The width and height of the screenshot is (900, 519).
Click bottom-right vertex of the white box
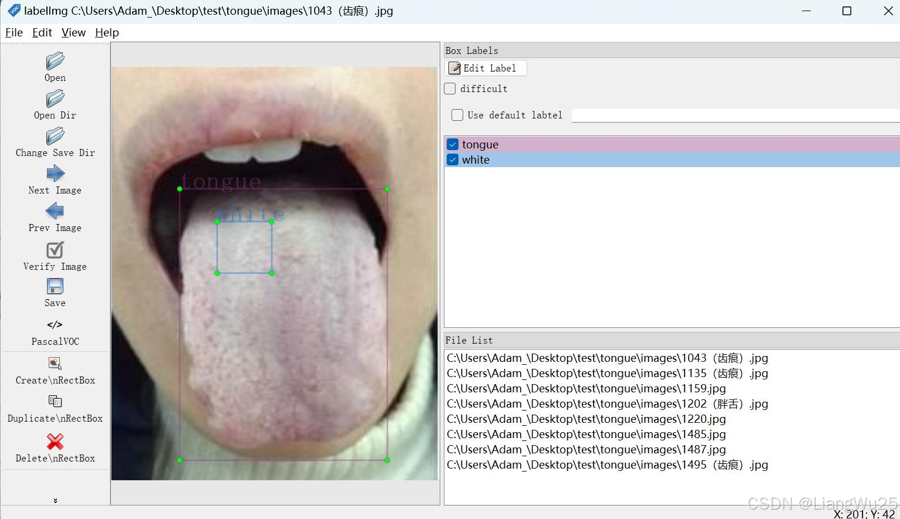(x=272, y=273)
